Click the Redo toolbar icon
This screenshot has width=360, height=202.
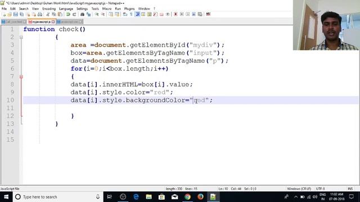coord(74,15)
